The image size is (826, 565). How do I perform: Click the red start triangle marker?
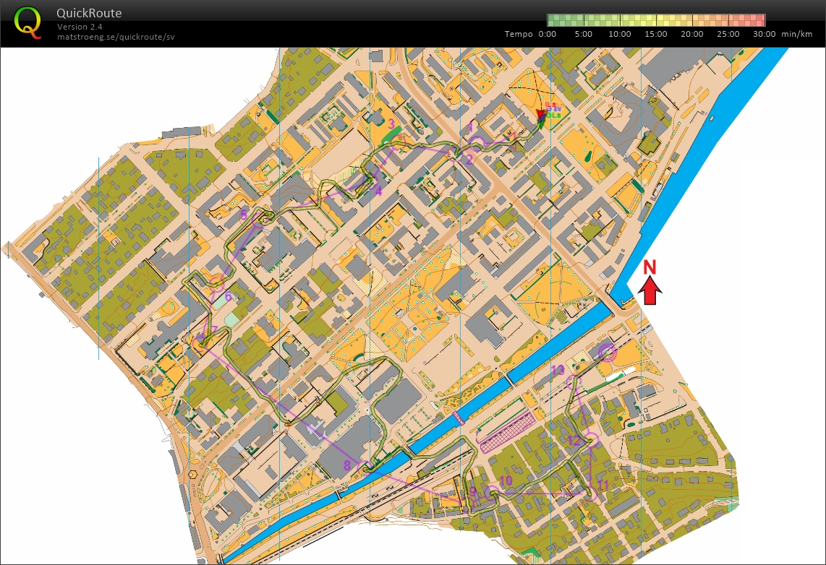[540, 115]
